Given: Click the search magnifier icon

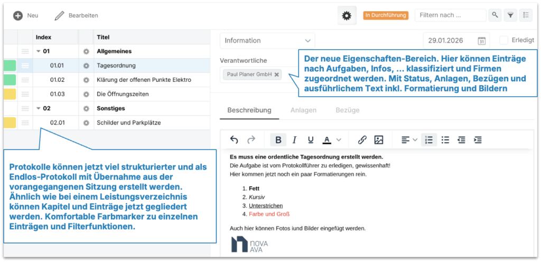Looking at the screenshot, I should point(495,15).
